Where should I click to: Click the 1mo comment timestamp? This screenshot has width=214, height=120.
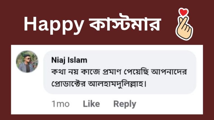click(60, 104)
